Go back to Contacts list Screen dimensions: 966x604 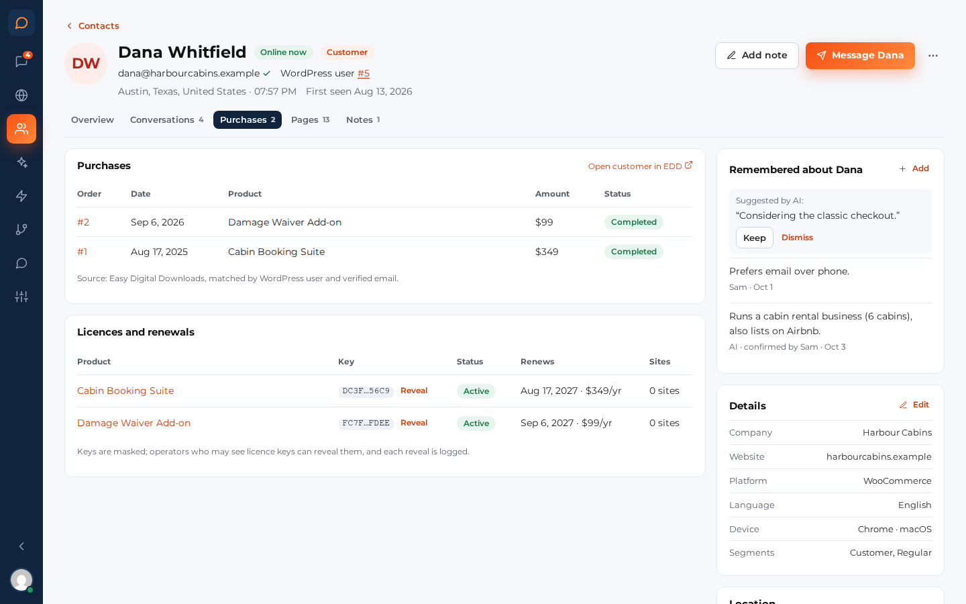tap(93, 26)
